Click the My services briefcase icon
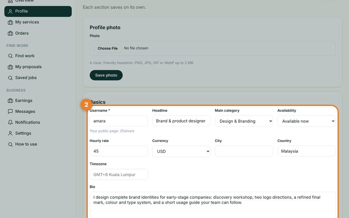 pos(10,22)
